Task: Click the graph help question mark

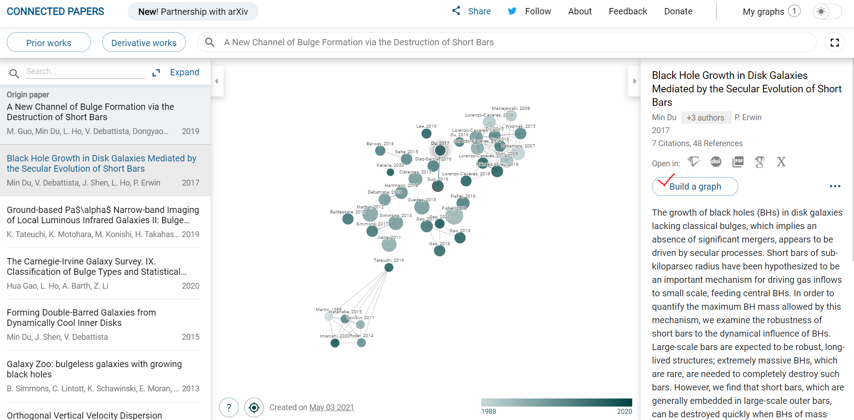Action: pyautogui.click(x=229, y=407)
